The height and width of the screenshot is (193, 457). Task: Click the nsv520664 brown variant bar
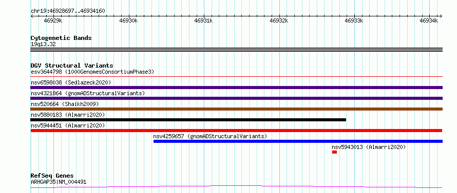tap(236, 109)
